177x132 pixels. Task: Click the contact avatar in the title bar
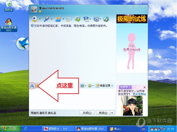coord(34,9)
